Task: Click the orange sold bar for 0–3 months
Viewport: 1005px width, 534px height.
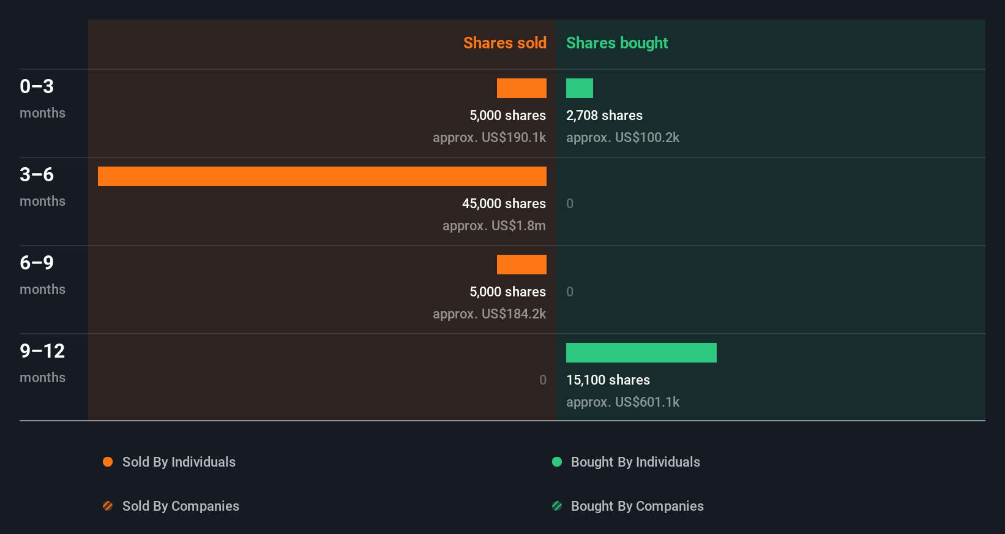Action: pos(521,88)
